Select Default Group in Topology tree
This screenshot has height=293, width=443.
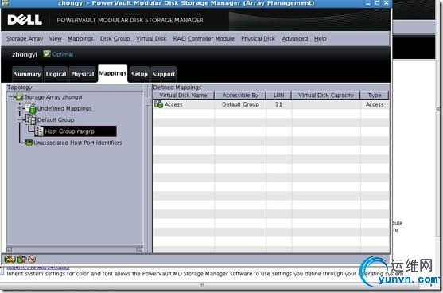click(x=56, y=120)
